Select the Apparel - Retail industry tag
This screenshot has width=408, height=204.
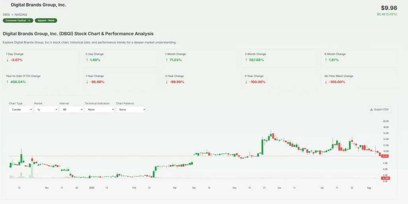coord(46,20)
